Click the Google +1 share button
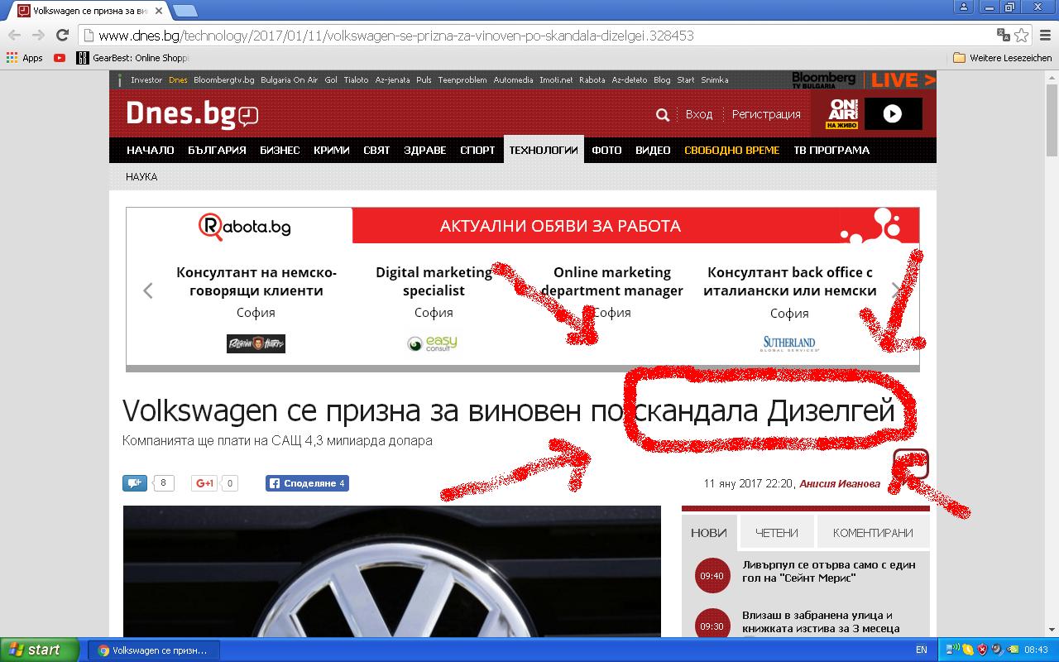The height and width of the screenshot is (662, 1059). (x=204, y=483)
